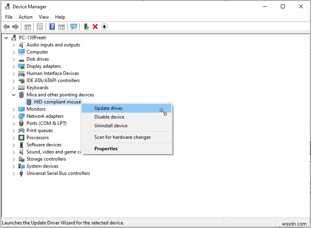Scan for hardware changes via toolbar monitor icon
The image size is (311, 228).
point(74,27)
